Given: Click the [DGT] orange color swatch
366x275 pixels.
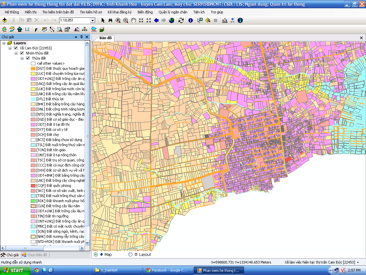Looking at the screenshot, I should (x=33, y=68).
